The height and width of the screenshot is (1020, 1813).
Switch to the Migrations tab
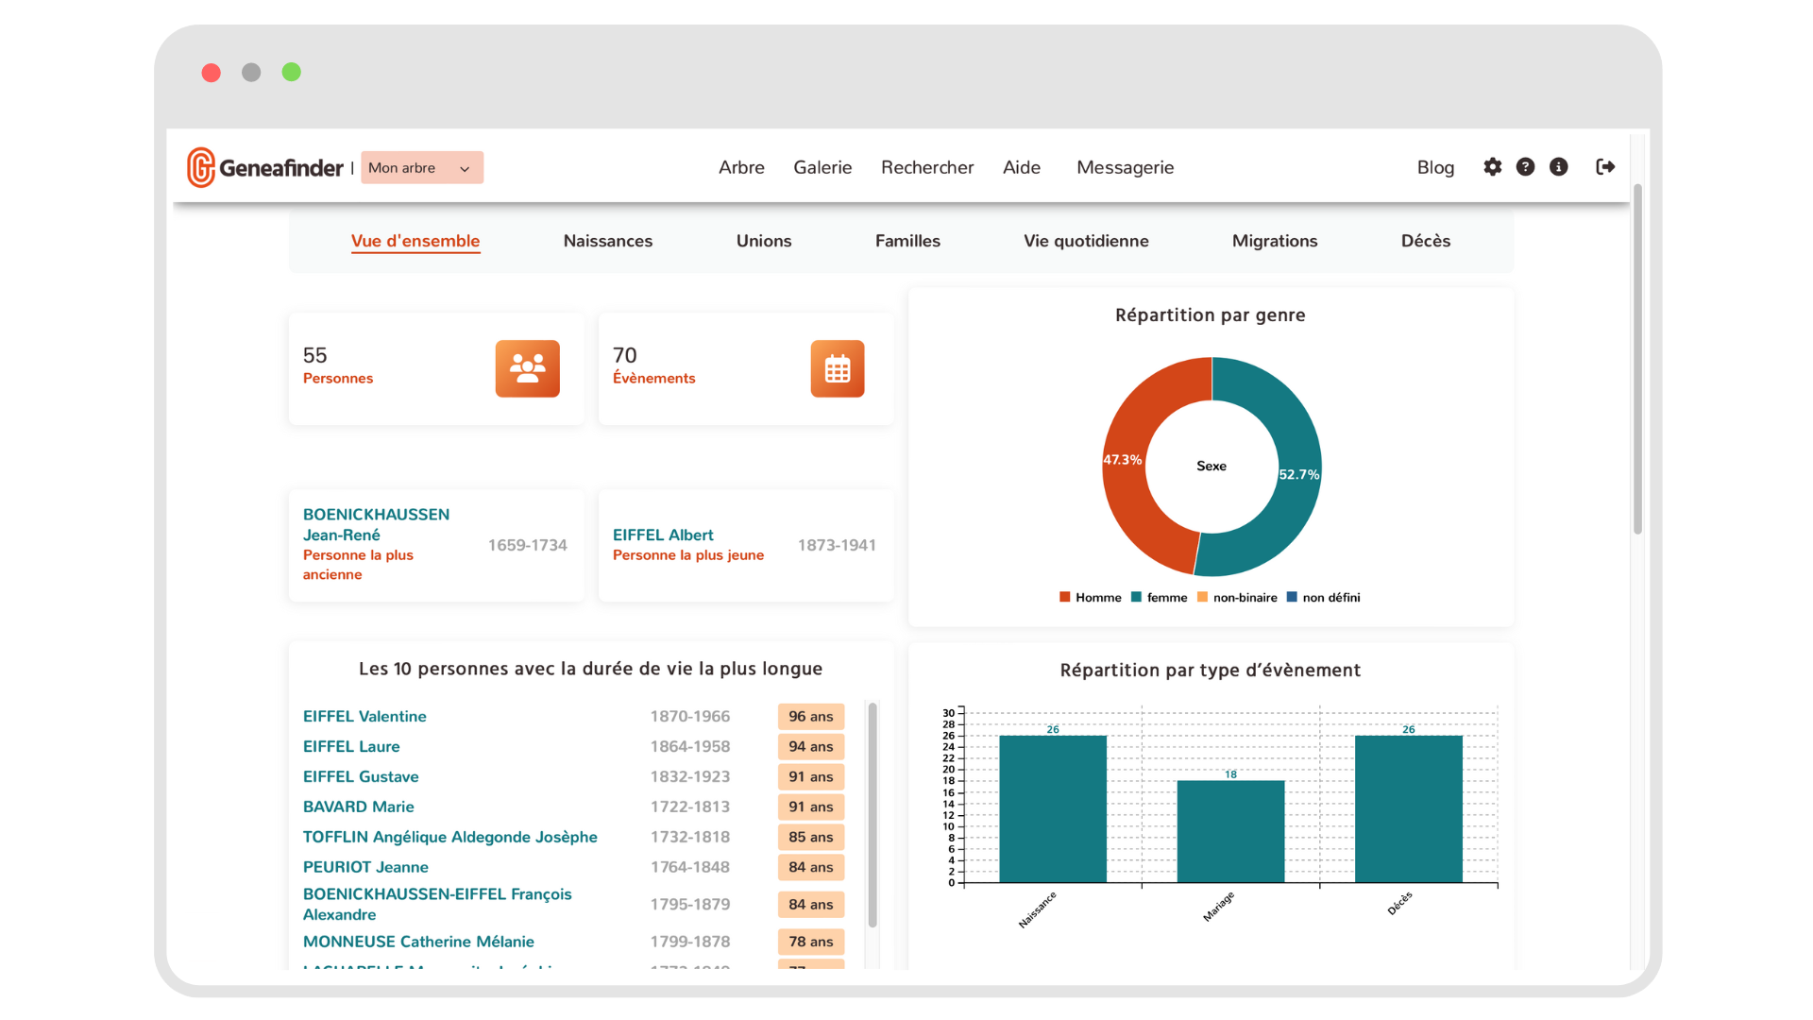pos(1274,241)
